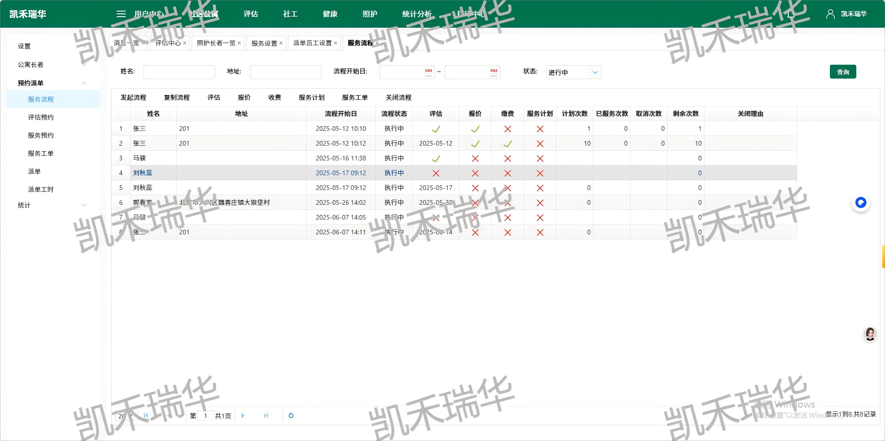
Task: Click the 查询 search button
Action: click(x=842, y=72)
